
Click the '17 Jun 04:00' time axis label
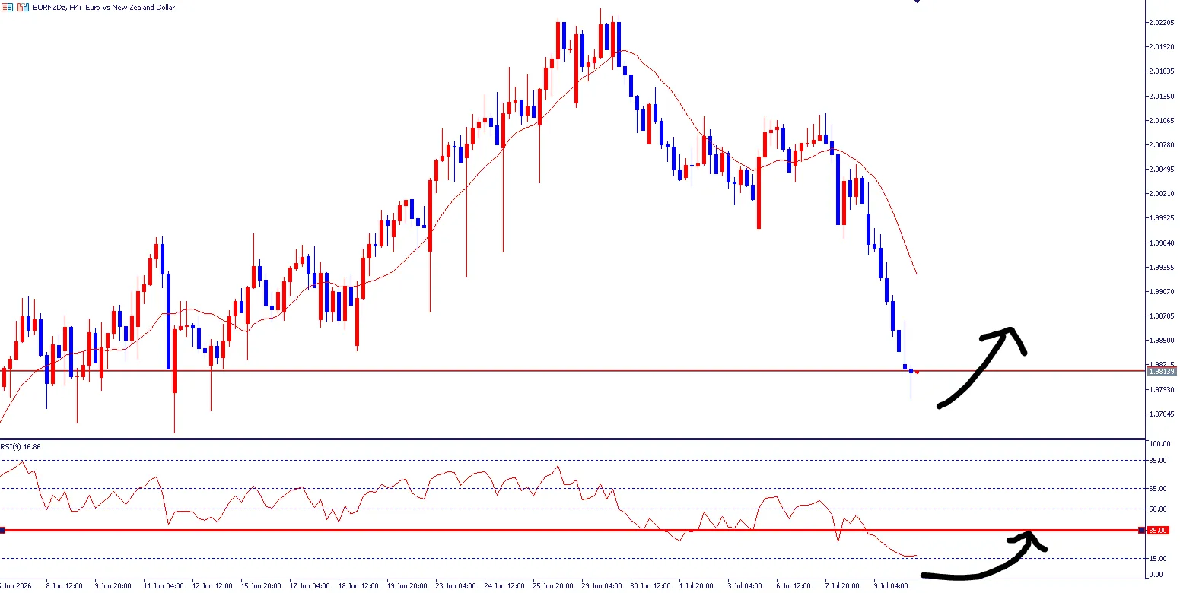[x=310, y=586]
